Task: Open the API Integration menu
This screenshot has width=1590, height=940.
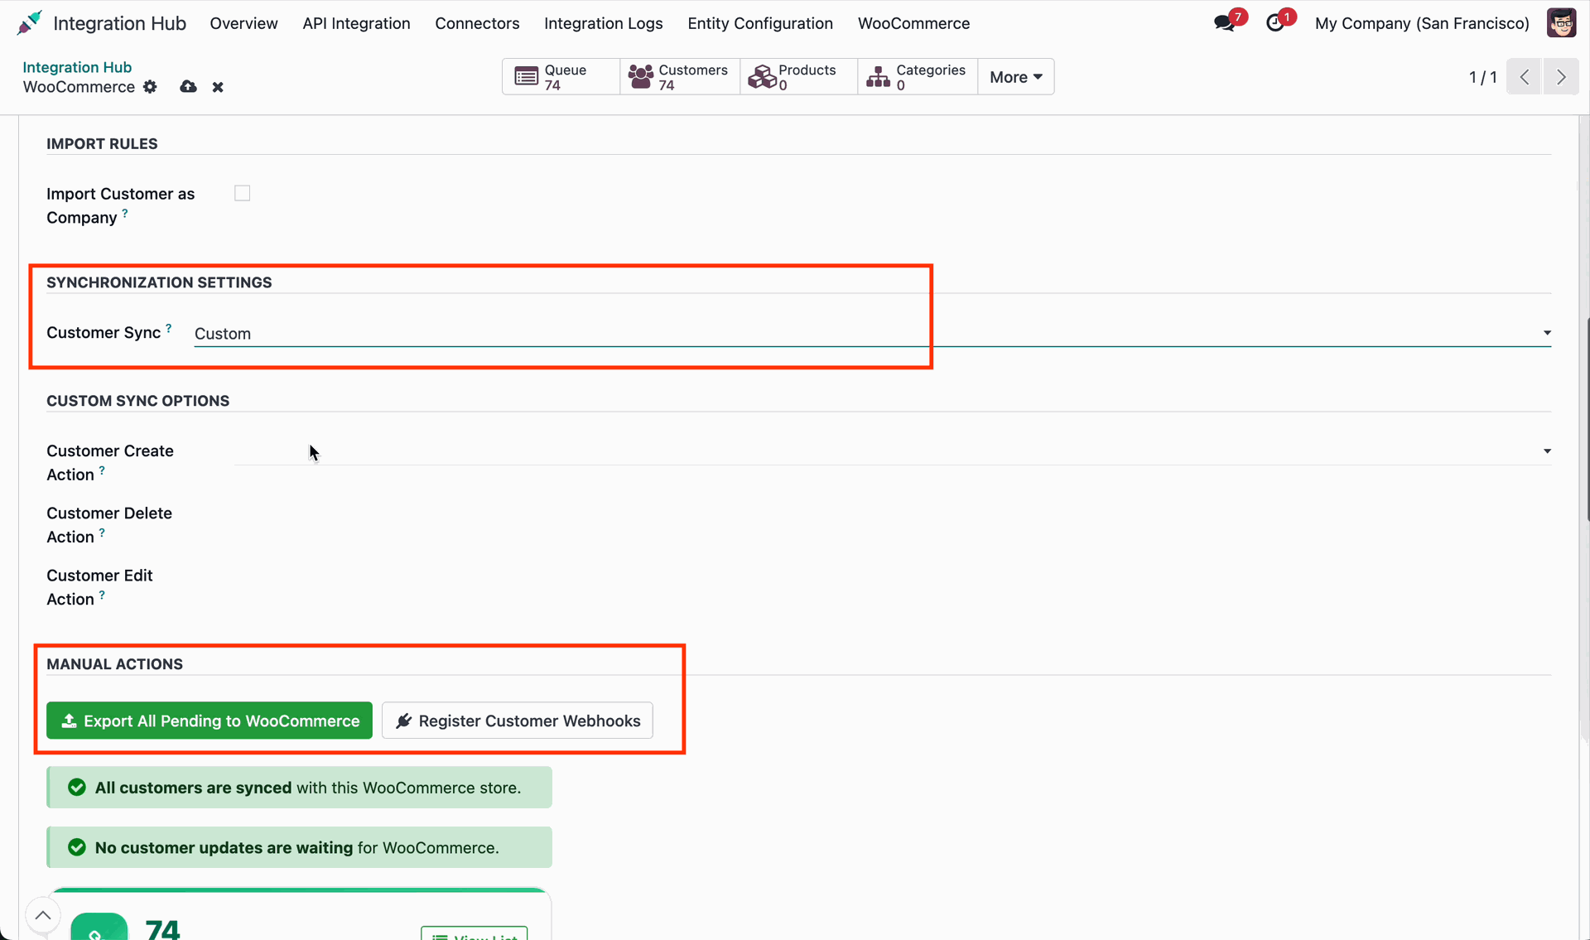Action: click(x=356, y=23)
